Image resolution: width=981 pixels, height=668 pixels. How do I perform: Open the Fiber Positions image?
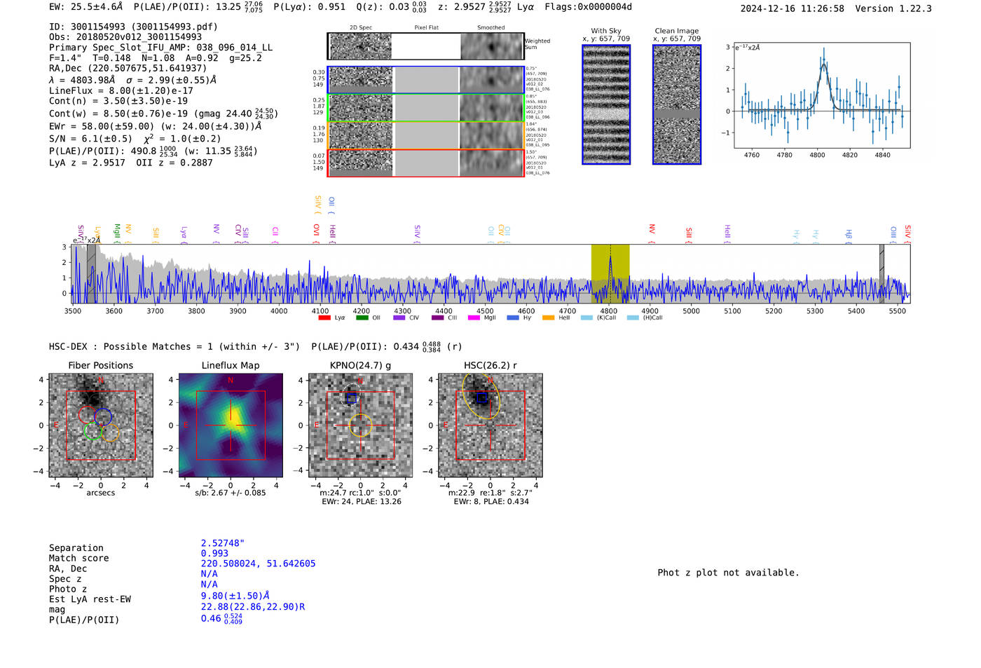(101, 425)
